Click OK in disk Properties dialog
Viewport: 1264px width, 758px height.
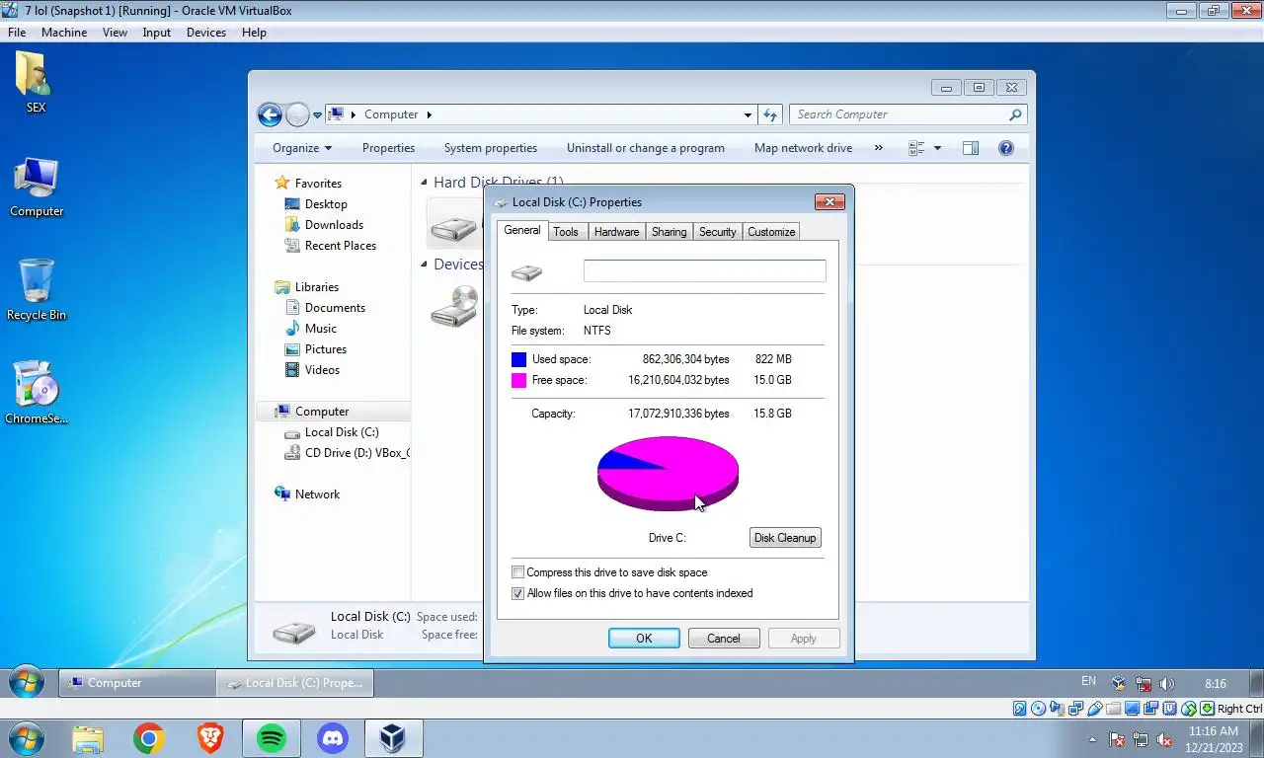(x=644, y=639)
